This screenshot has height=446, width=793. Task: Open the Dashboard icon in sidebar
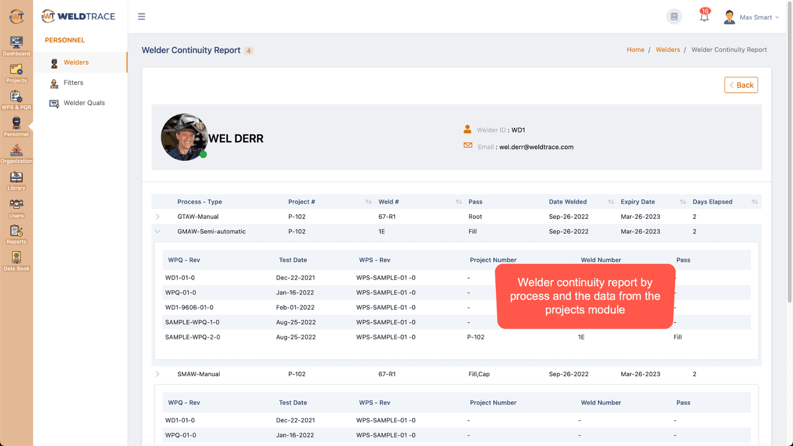pyautogui.click(x=16, y=46)
